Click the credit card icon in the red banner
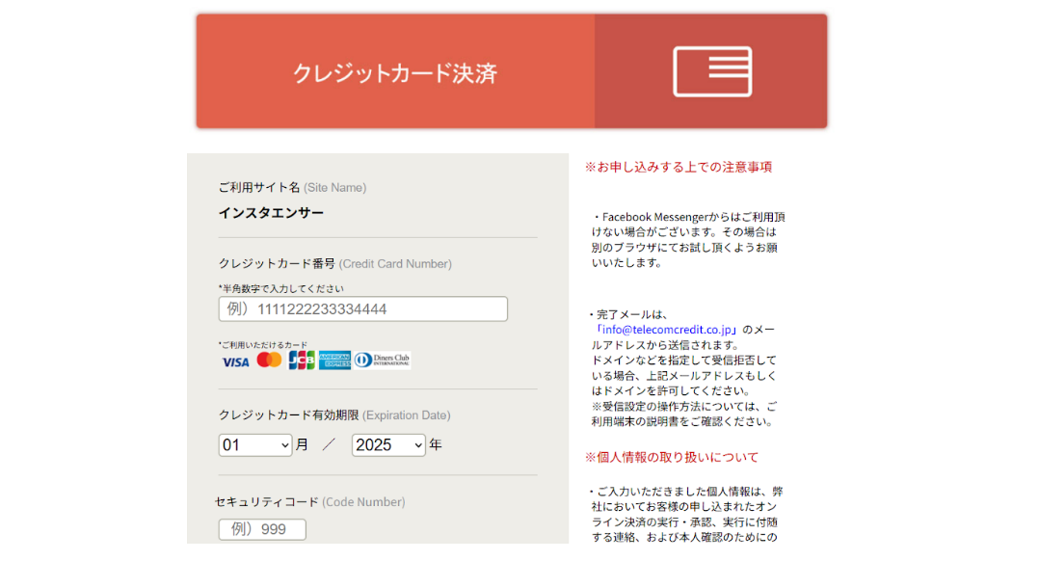The height and width of the screenshot is (561, 1039). tap(712, 70)
